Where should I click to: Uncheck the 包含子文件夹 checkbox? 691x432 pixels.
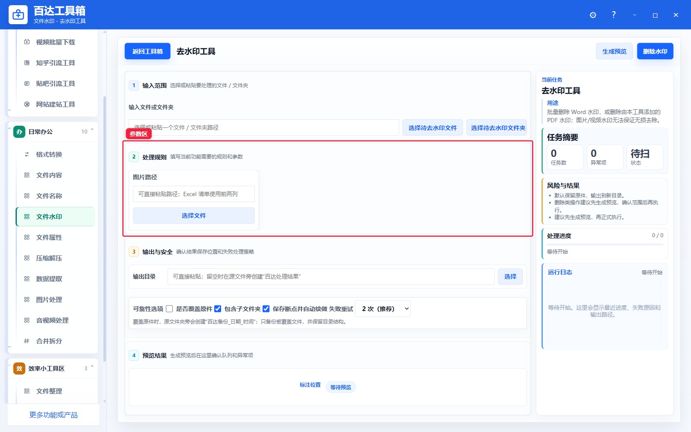[x=218, y=309]
